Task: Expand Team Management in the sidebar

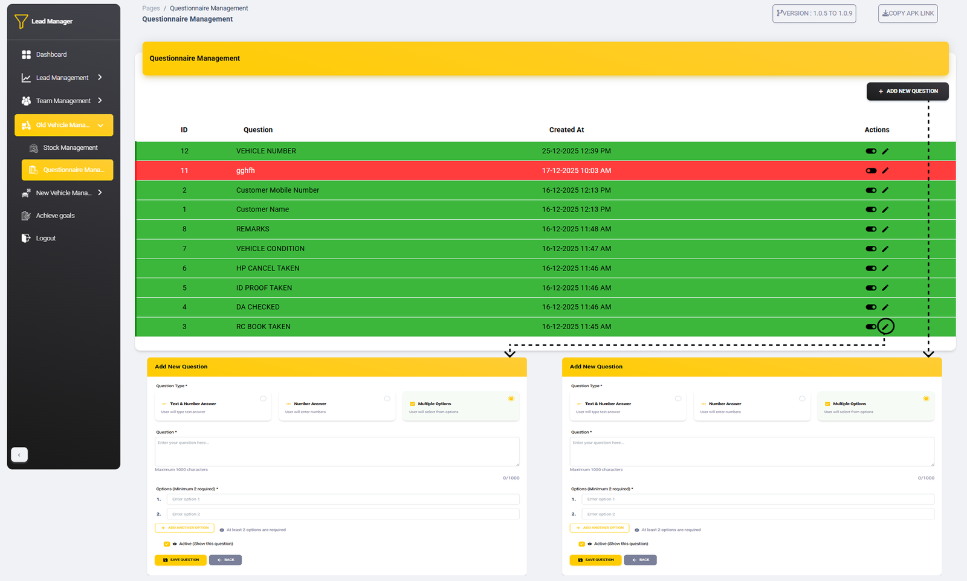Action: [100, 101]
